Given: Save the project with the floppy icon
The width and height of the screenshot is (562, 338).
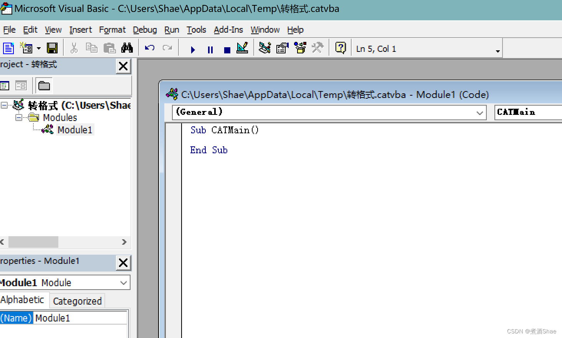Looking at the screenshot, I should click(52, 48).
